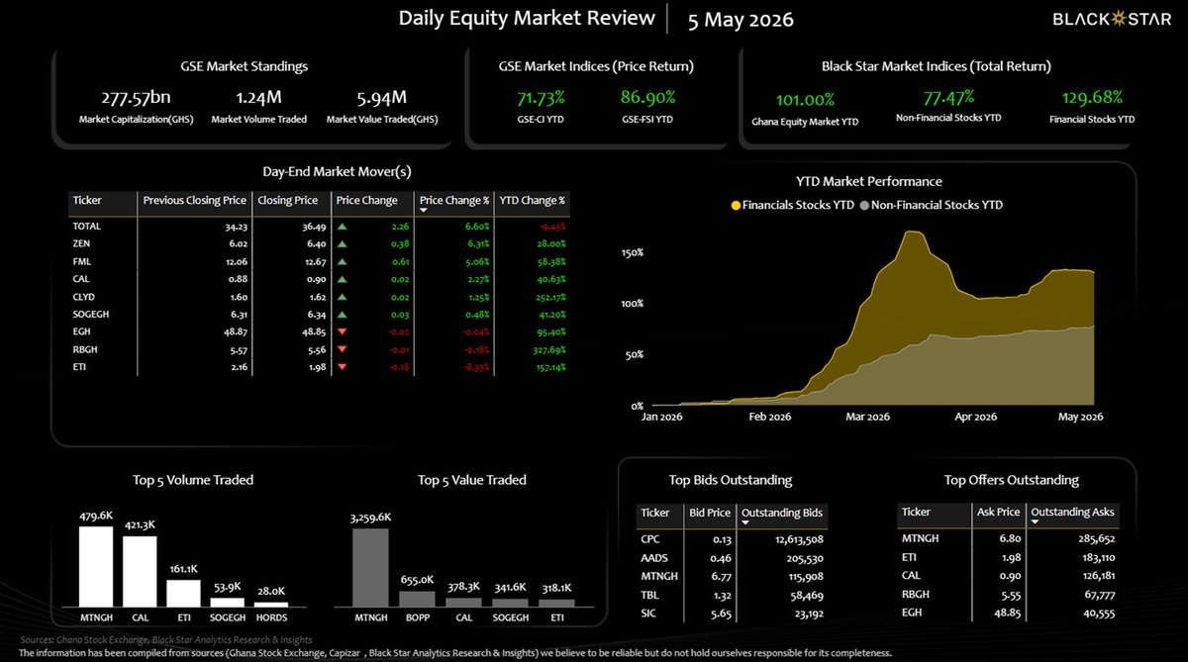The width and height of the screenshot is (1188, 662).
Task: Click the Outstanding Asks column header
Action: pyautogui.click(x=1072, y=513)
